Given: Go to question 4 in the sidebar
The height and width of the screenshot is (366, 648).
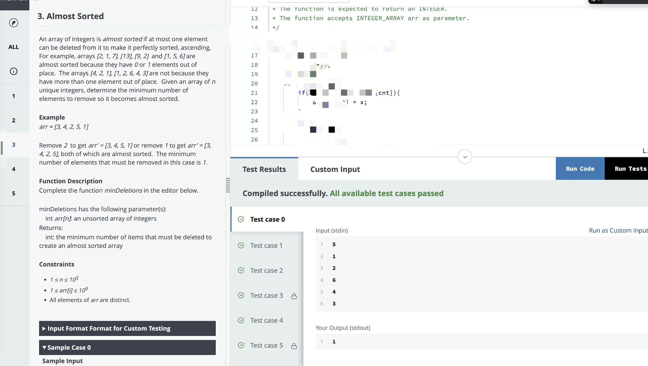Looking at the screenshot, I should point(14,169).
